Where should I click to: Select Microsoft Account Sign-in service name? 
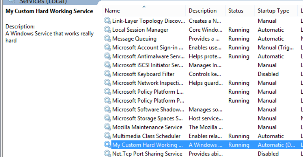point(147,47)
